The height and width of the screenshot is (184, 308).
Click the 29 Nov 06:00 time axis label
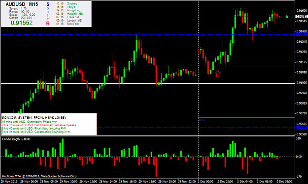click(x=29, y=182)
